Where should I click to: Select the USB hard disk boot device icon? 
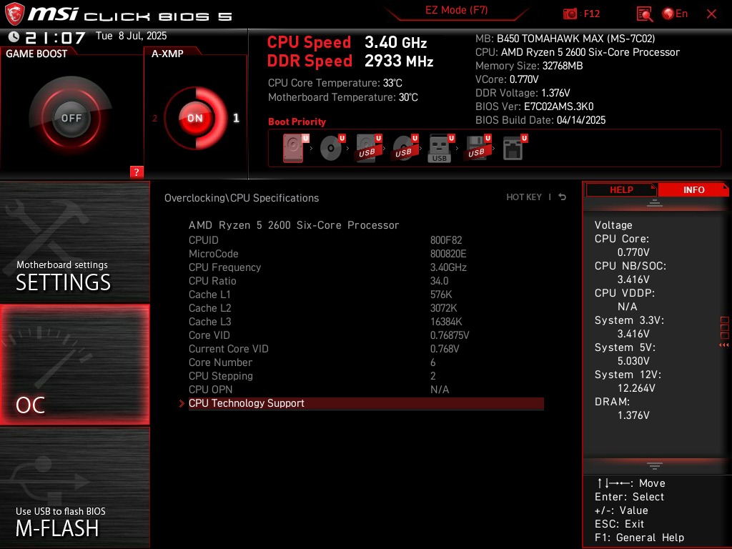point(368,148)
